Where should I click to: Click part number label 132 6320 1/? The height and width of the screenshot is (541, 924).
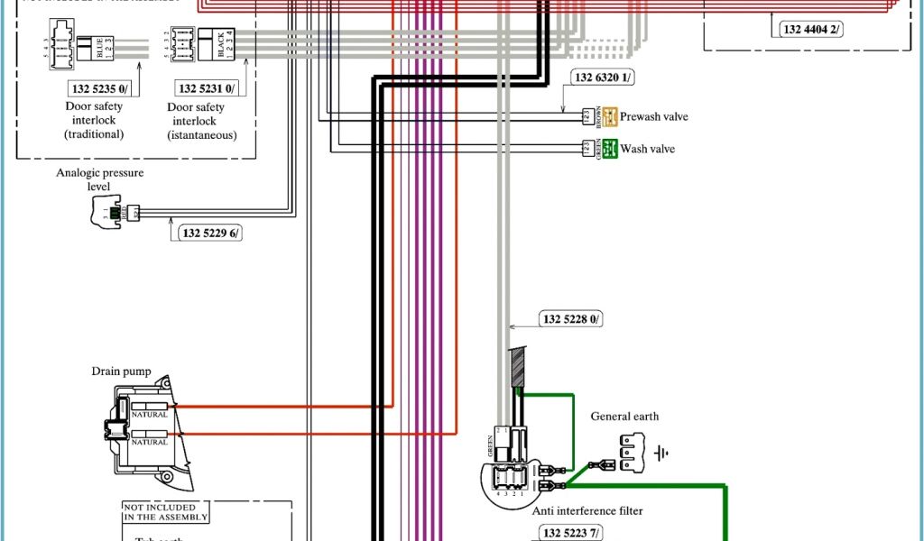pyautogui.click(x=604, y=78)
